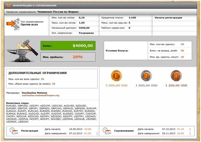Click the Мин. прибыль 20% box
The width and height of the screenshot is (201, 142).
pos(68,57)
